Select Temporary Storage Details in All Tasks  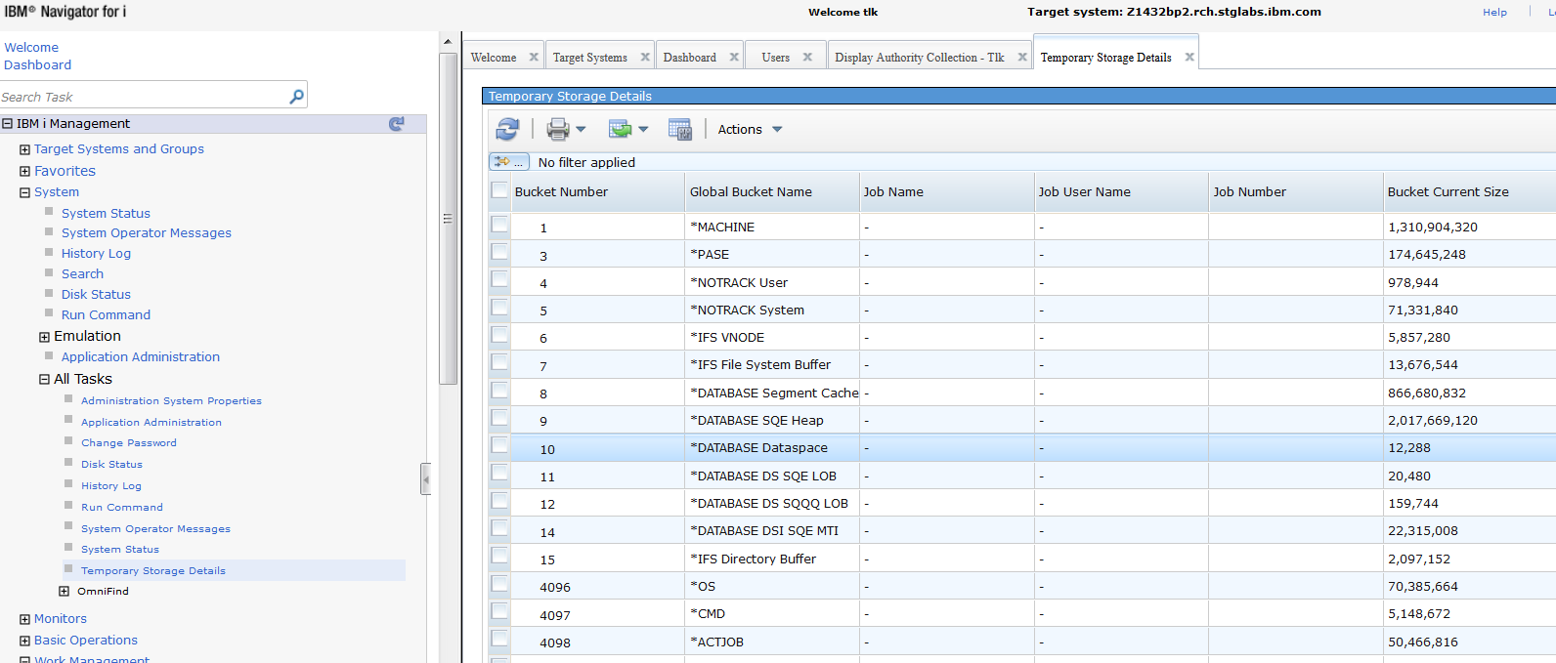click(153, 570)
